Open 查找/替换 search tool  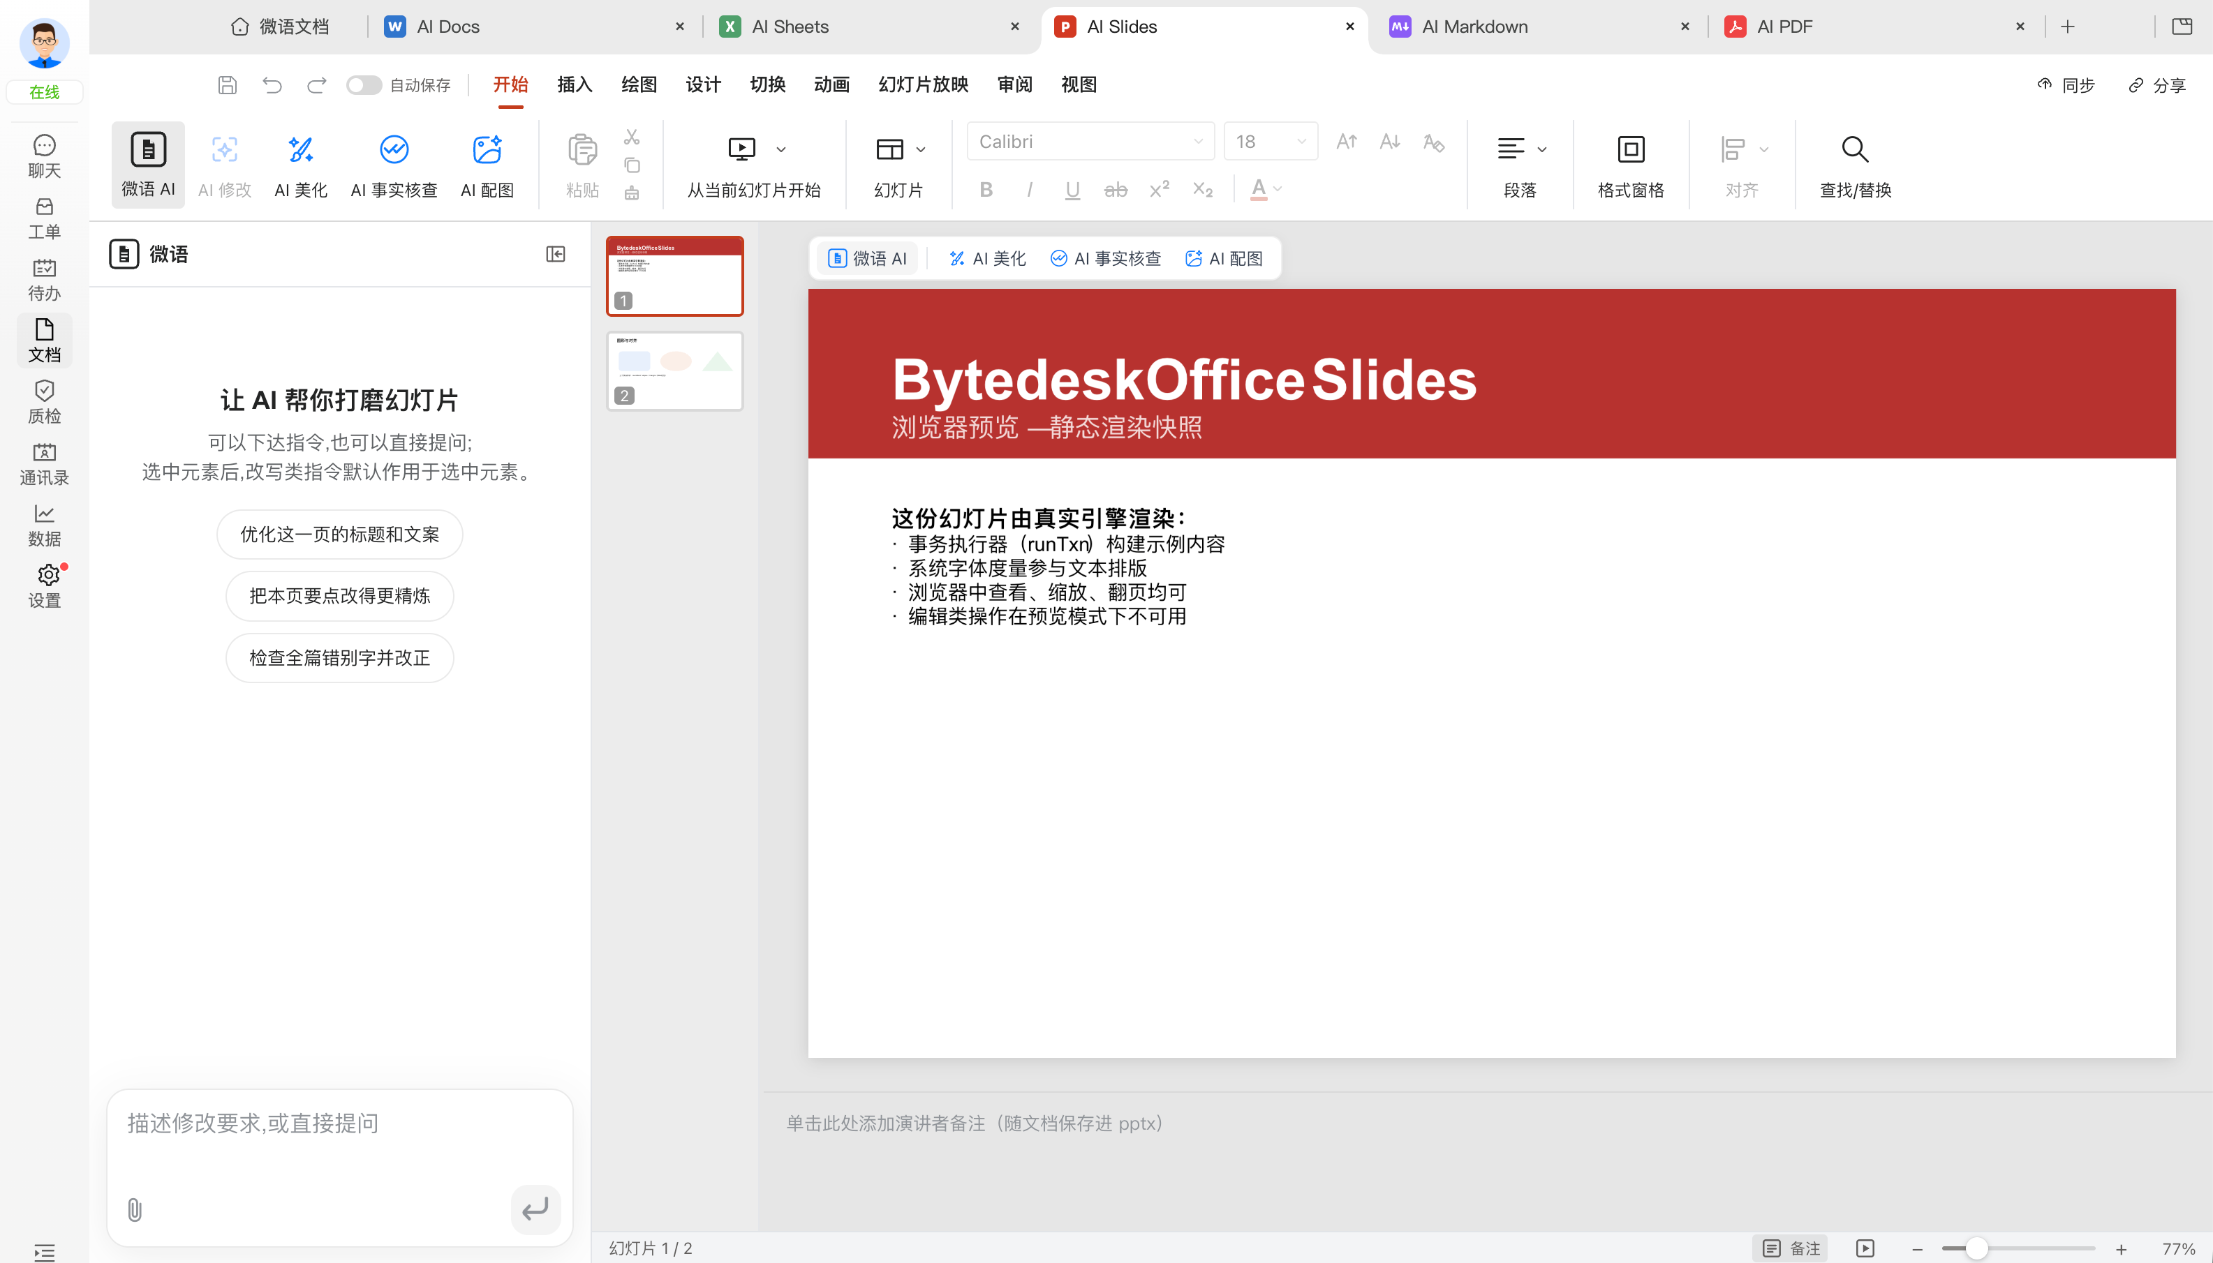click(1856, 165)
